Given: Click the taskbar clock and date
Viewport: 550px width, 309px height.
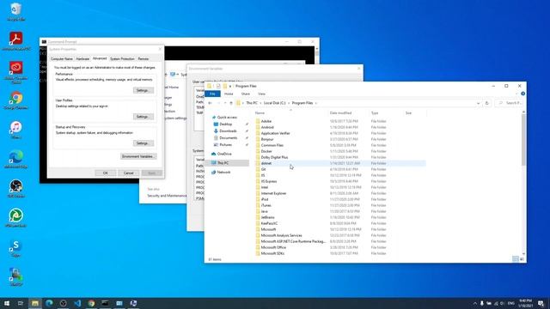Looking at the screenshot, I should [525, 303].
